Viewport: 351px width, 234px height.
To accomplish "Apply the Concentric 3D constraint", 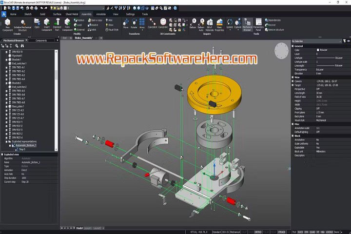I will click(163, 23).
